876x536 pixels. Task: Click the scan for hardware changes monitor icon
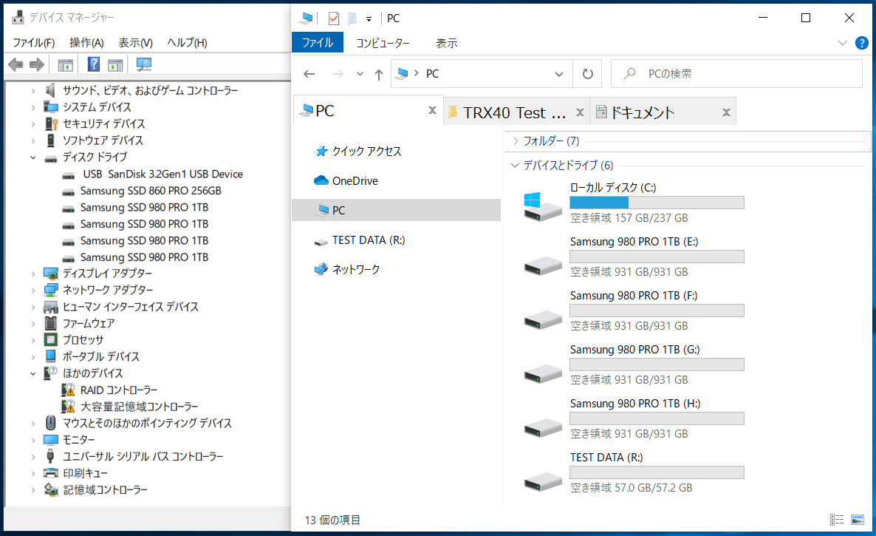tap(143, 65)
